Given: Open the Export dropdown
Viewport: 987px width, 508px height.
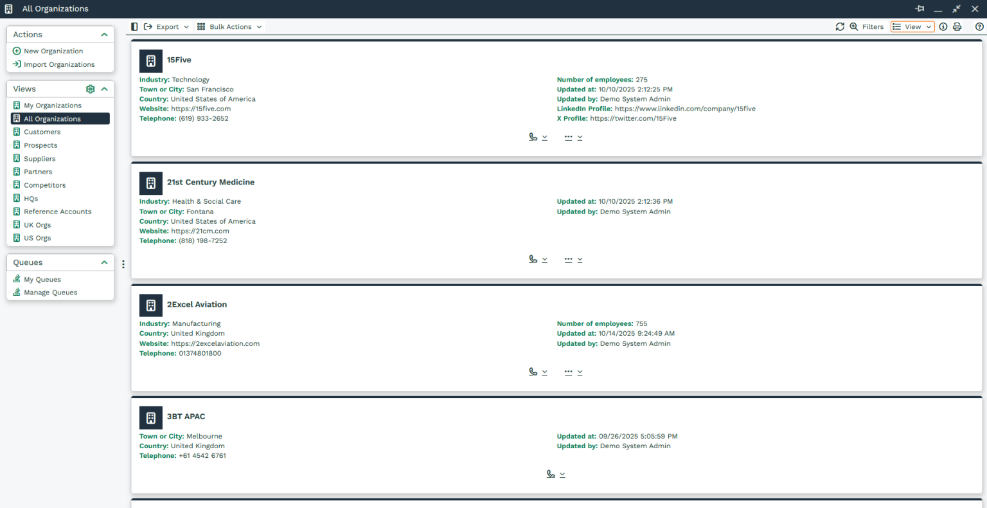Looking at the screenshot, I should coord(166,26).
